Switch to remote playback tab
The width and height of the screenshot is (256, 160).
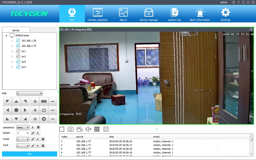98,14
